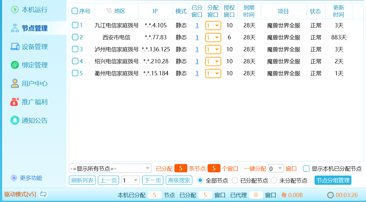Image resolution: width=366 pixels, height=202 pixels.
Task: Click the 更多功能 gear icon
Action: [x=14, y=178]
